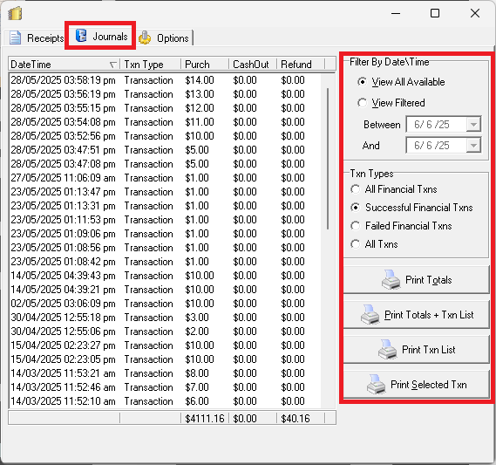
Task: Click printer icon on Print Totals + Txn List
Action: 370,315
